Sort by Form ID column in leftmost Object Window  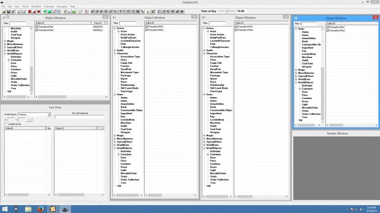pyautogui.click(x=98, y=23)
